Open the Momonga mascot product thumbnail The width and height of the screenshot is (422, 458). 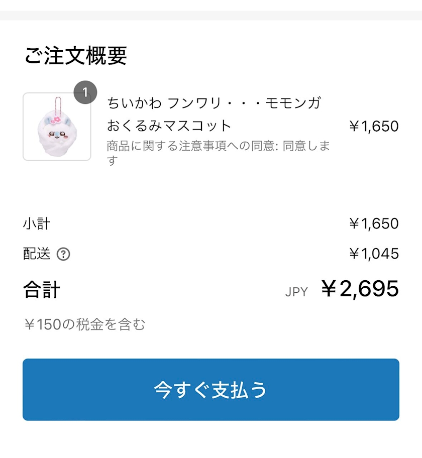(x=57, y=127)
